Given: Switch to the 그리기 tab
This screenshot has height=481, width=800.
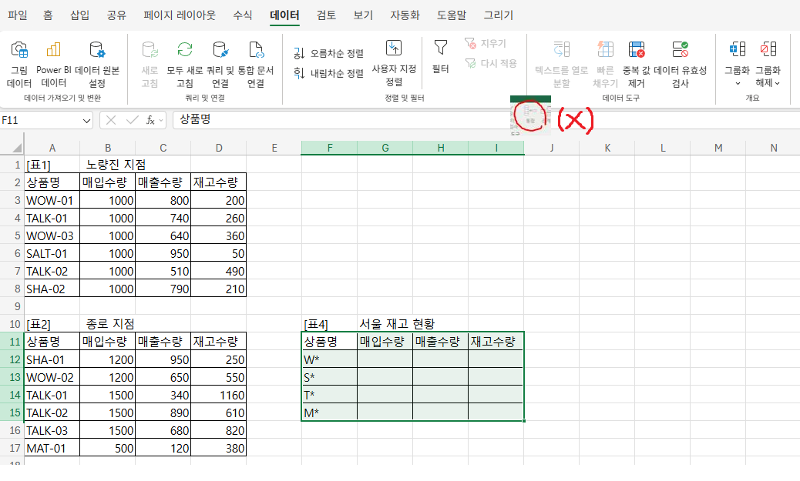Looking at the screenshot, I should point(499,15).
